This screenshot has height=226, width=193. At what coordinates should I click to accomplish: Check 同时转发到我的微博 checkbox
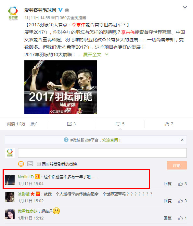(x=39, y=164)
